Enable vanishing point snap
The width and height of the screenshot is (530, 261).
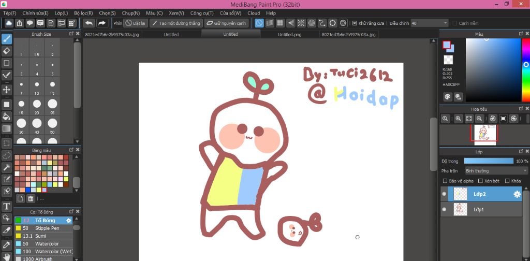(290, 23)
